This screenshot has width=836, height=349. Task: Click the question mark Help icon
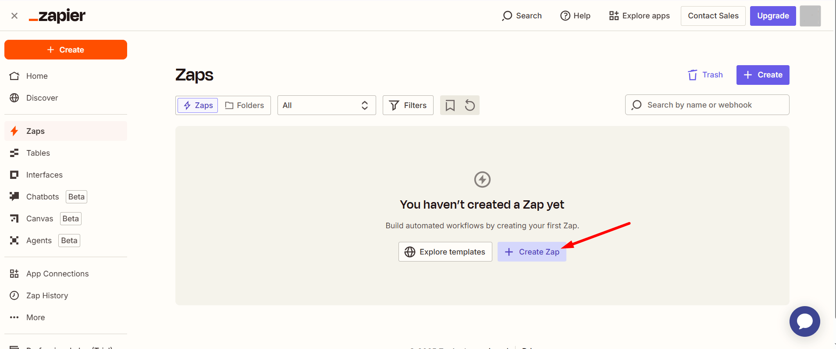pos(566,16)
